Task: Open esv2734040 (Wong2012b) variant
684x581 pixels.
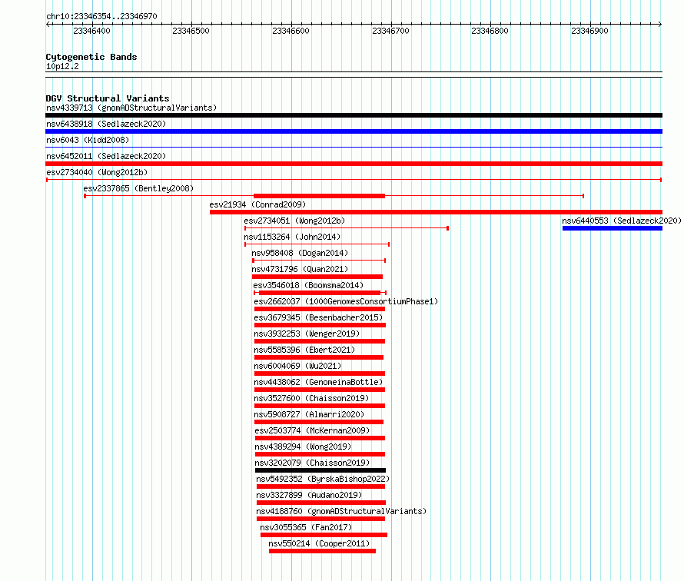Action: [97, 172]
